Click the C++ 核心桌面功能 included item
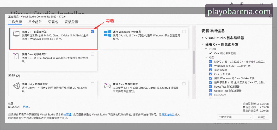The width and height of the screenshot is (277, 130). (225, 53)
